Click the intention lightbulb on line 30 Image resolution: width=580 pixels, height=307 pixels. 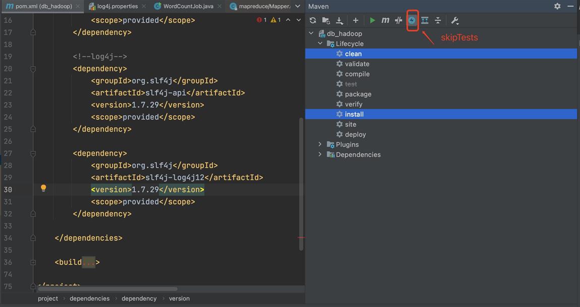[x=44, y=189]
